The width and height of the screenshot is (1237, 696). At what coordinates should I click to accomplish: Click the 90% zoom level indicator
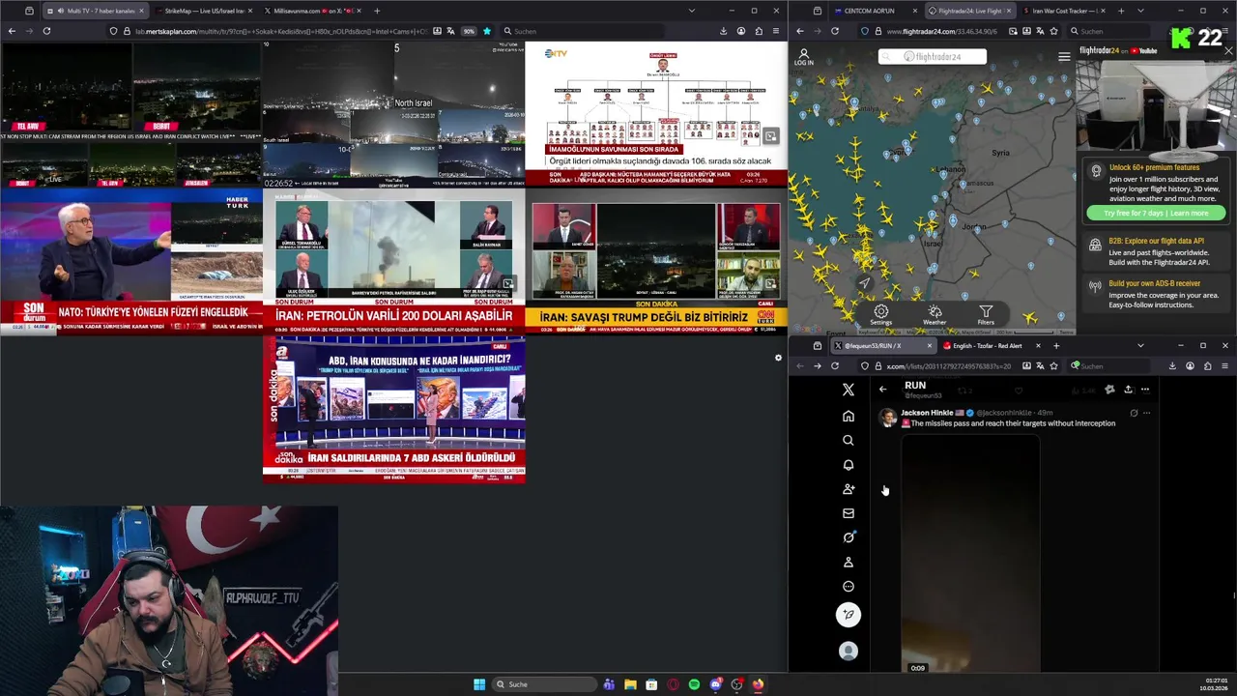(469, 31)
